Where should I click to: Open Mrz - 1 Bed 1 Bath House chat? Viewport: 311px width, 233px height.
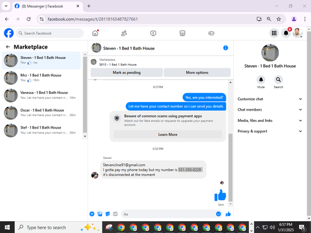(41, 78)
